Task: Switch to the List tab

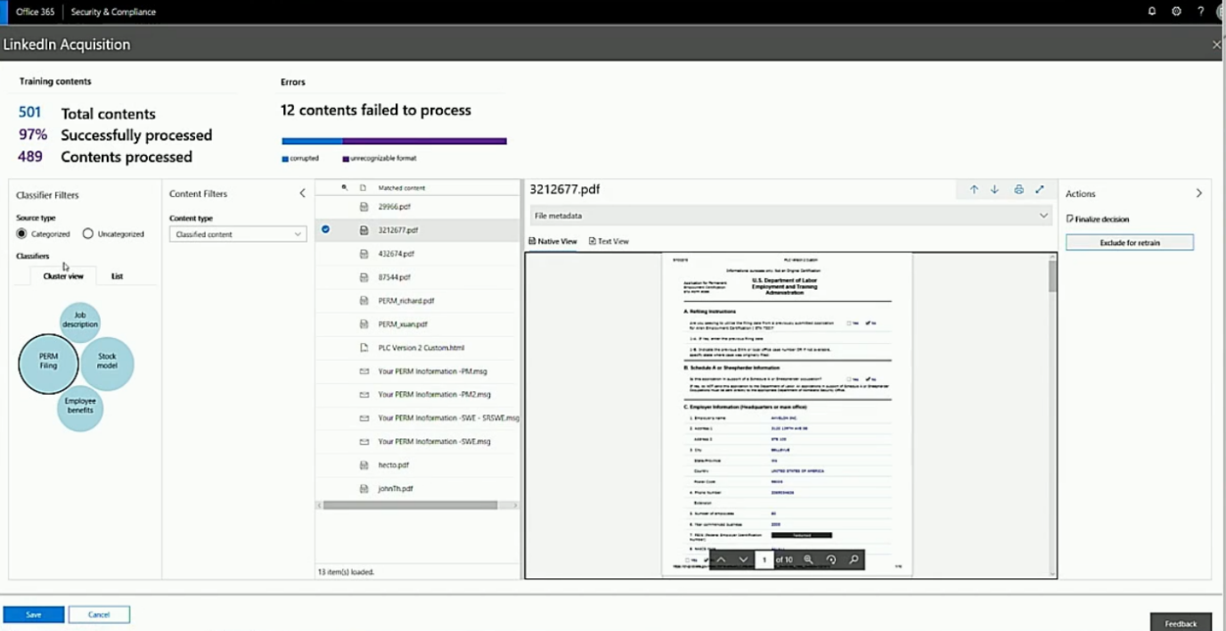Action: click(x=117, y=276)
